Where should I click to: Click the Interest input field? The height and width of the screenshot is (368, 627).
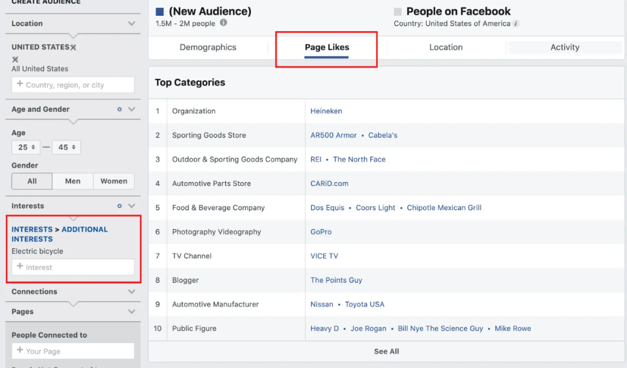click(x=73, y=267)
